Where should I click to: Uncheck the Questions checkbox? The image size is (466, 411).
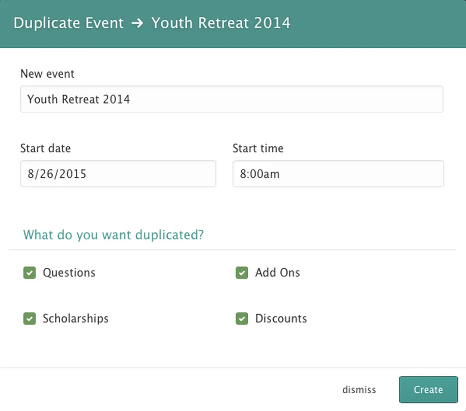(30, 273)
